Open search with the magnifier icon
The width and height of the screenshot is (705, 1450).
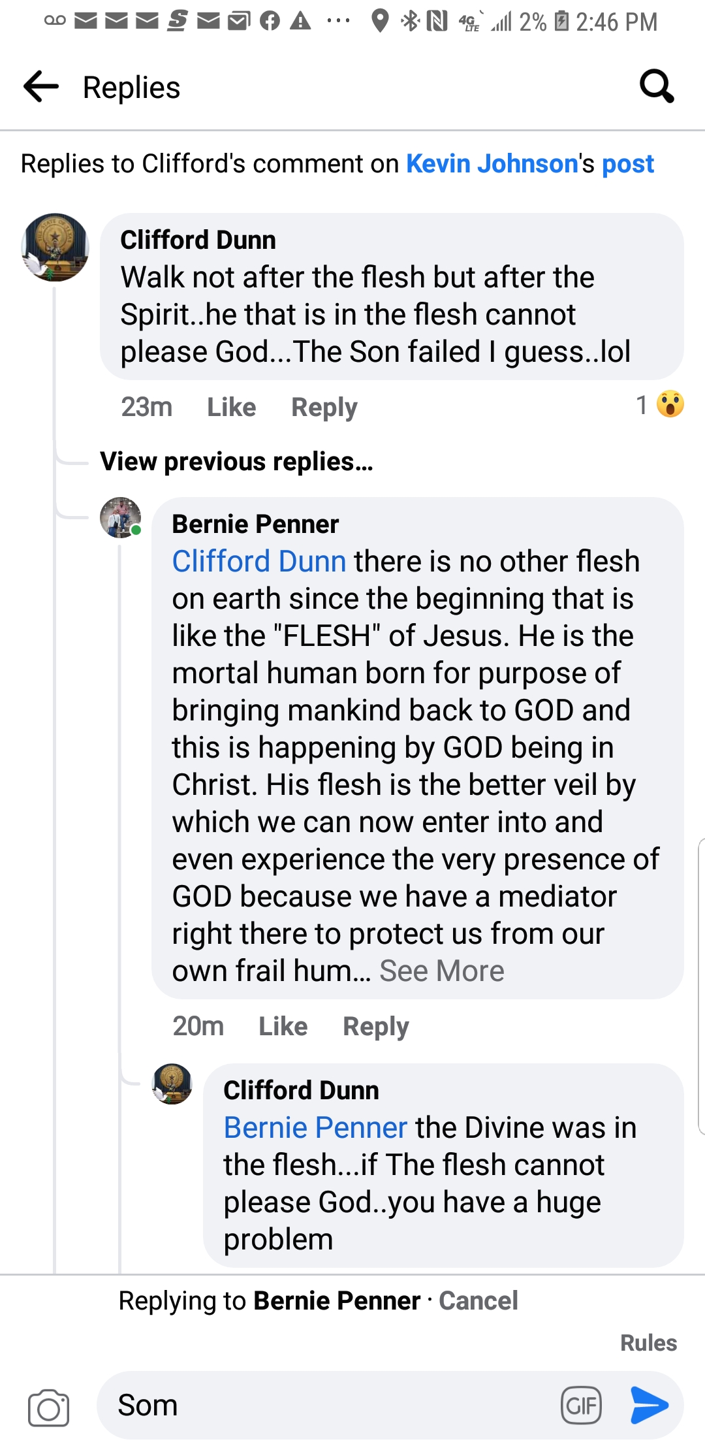point(656,86)
